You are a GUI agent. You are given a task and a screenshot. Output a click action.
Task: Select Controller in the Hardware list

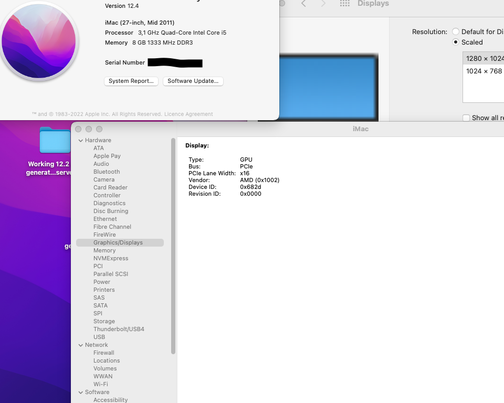[107, 195]
